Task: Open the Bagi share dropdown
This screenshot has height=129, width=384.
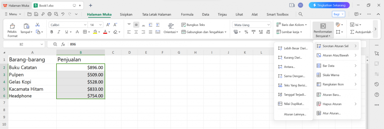Action: [x=338, y=14]
